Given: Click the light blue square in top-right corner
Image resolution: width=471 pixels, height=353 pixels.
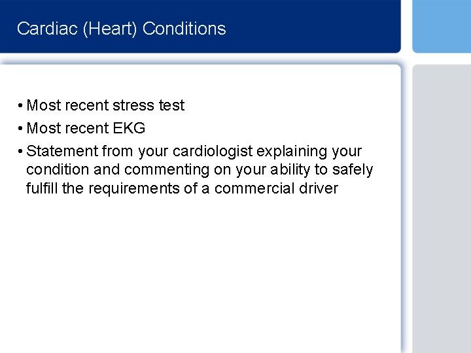Looking at the screenshot, I should 442,26.
